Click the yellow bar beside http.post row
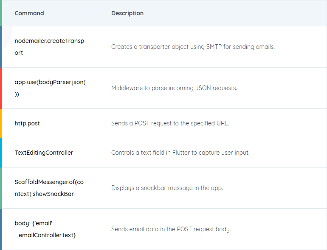 [1, 123]
